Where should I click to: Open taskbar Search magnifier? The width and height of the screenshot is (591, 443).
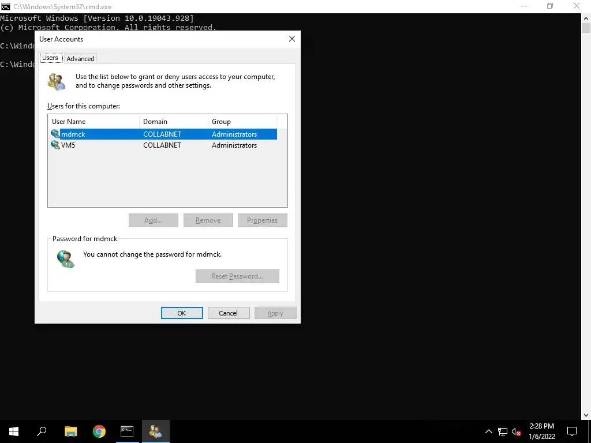[x=42, y=431]
